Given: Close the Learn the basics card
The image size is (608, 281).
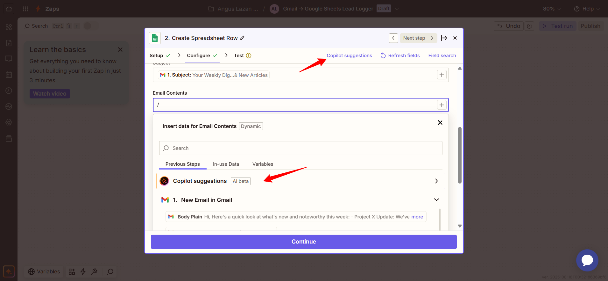Looking at the screenshot, I should 120,50.
